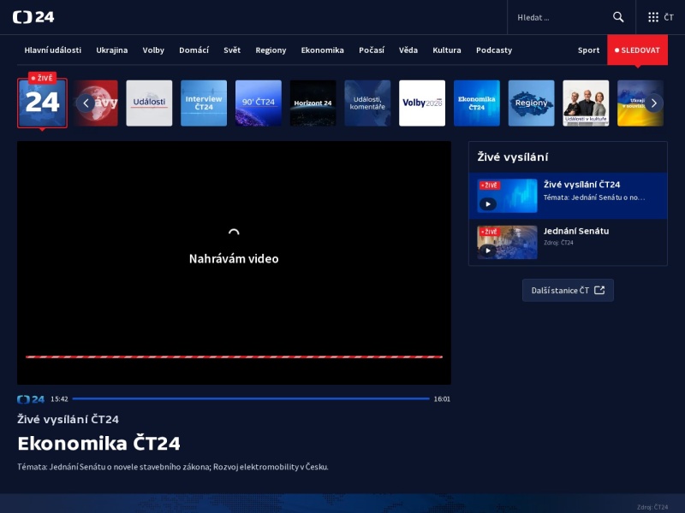The image size is (685, 513).
Task: Click the Další stanice ČT button
Action: click(x=568, y=290)
